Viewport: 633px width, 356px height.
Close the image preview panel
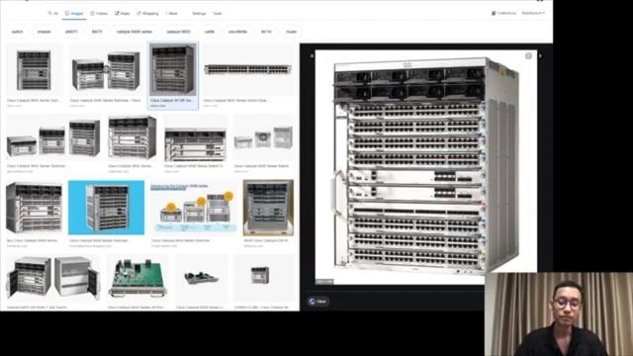click(312, 55)
